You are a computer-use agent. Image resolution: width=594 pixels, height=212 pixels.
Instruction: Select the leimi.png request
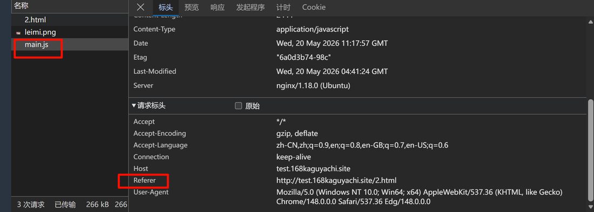(70, 32)
